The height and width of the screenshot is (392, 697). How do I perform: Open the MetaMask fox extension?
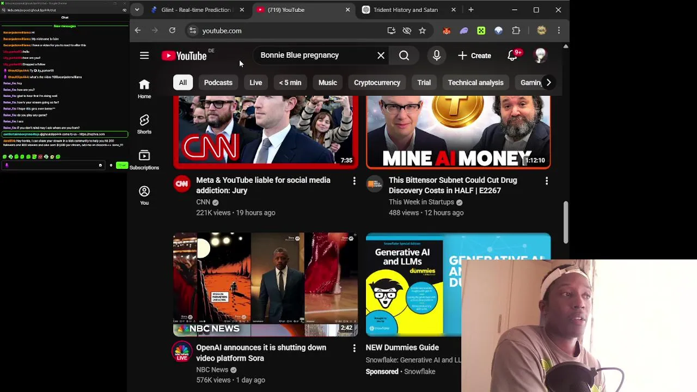pos(447,30)
